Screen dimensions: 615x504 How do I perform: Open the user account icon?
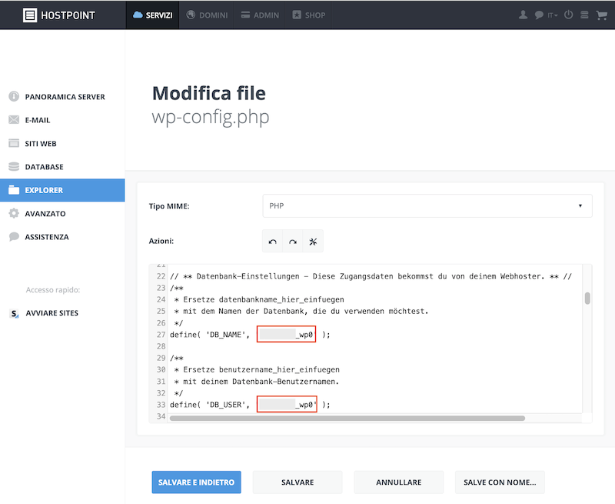tap(523, 15)
